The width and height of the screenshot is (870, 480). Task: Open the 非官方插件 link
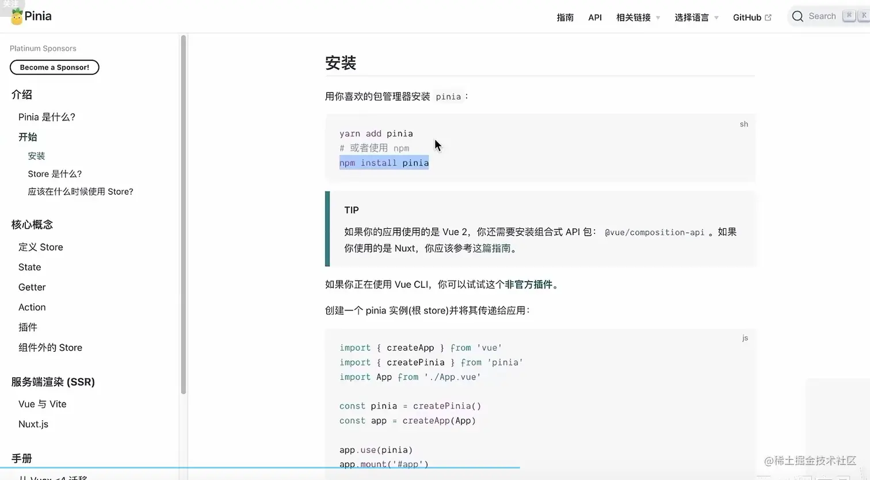tap(528, 284)
